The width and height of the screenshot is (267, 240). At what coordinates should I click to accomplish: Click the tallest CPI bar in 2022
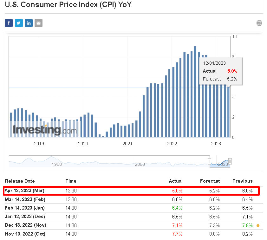pyautogui.click(x=195, y=92)
